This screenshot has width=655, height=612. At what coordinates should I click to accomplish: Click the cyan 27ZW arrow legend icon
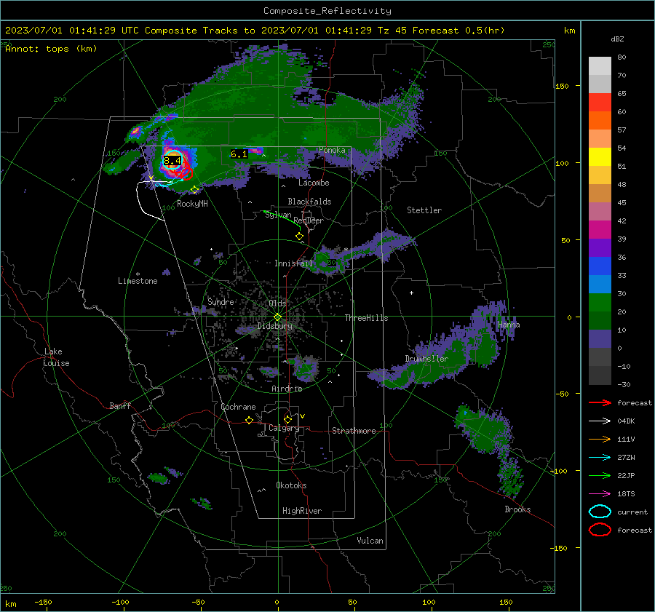pyautogui.click(x=600, y=458)
